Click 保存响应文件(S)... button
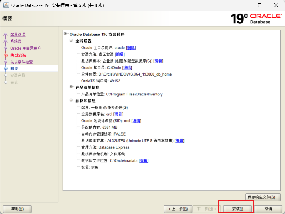The width and height of the screenshot is (285, 214). [263, 197]
